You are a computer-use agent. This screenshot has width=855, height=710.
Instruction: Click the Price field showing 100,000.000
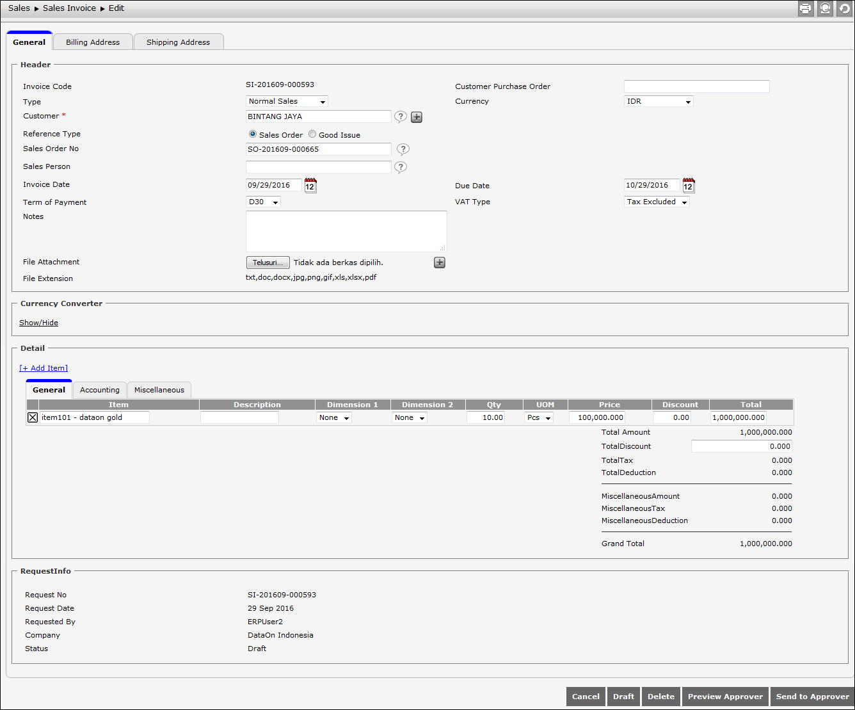pyautogui.click(x=597, y=417)
